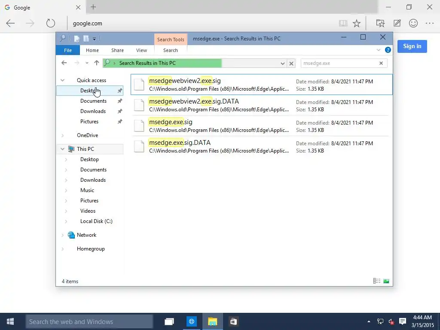Open the Windows Start menu
The height and width of the screenshot is (330, 440).
[10, 321]
